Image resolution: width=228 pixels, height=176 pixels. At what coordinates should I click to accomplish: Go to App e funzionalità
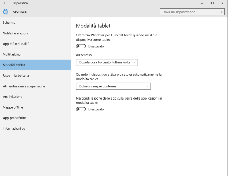coord(16,44)
